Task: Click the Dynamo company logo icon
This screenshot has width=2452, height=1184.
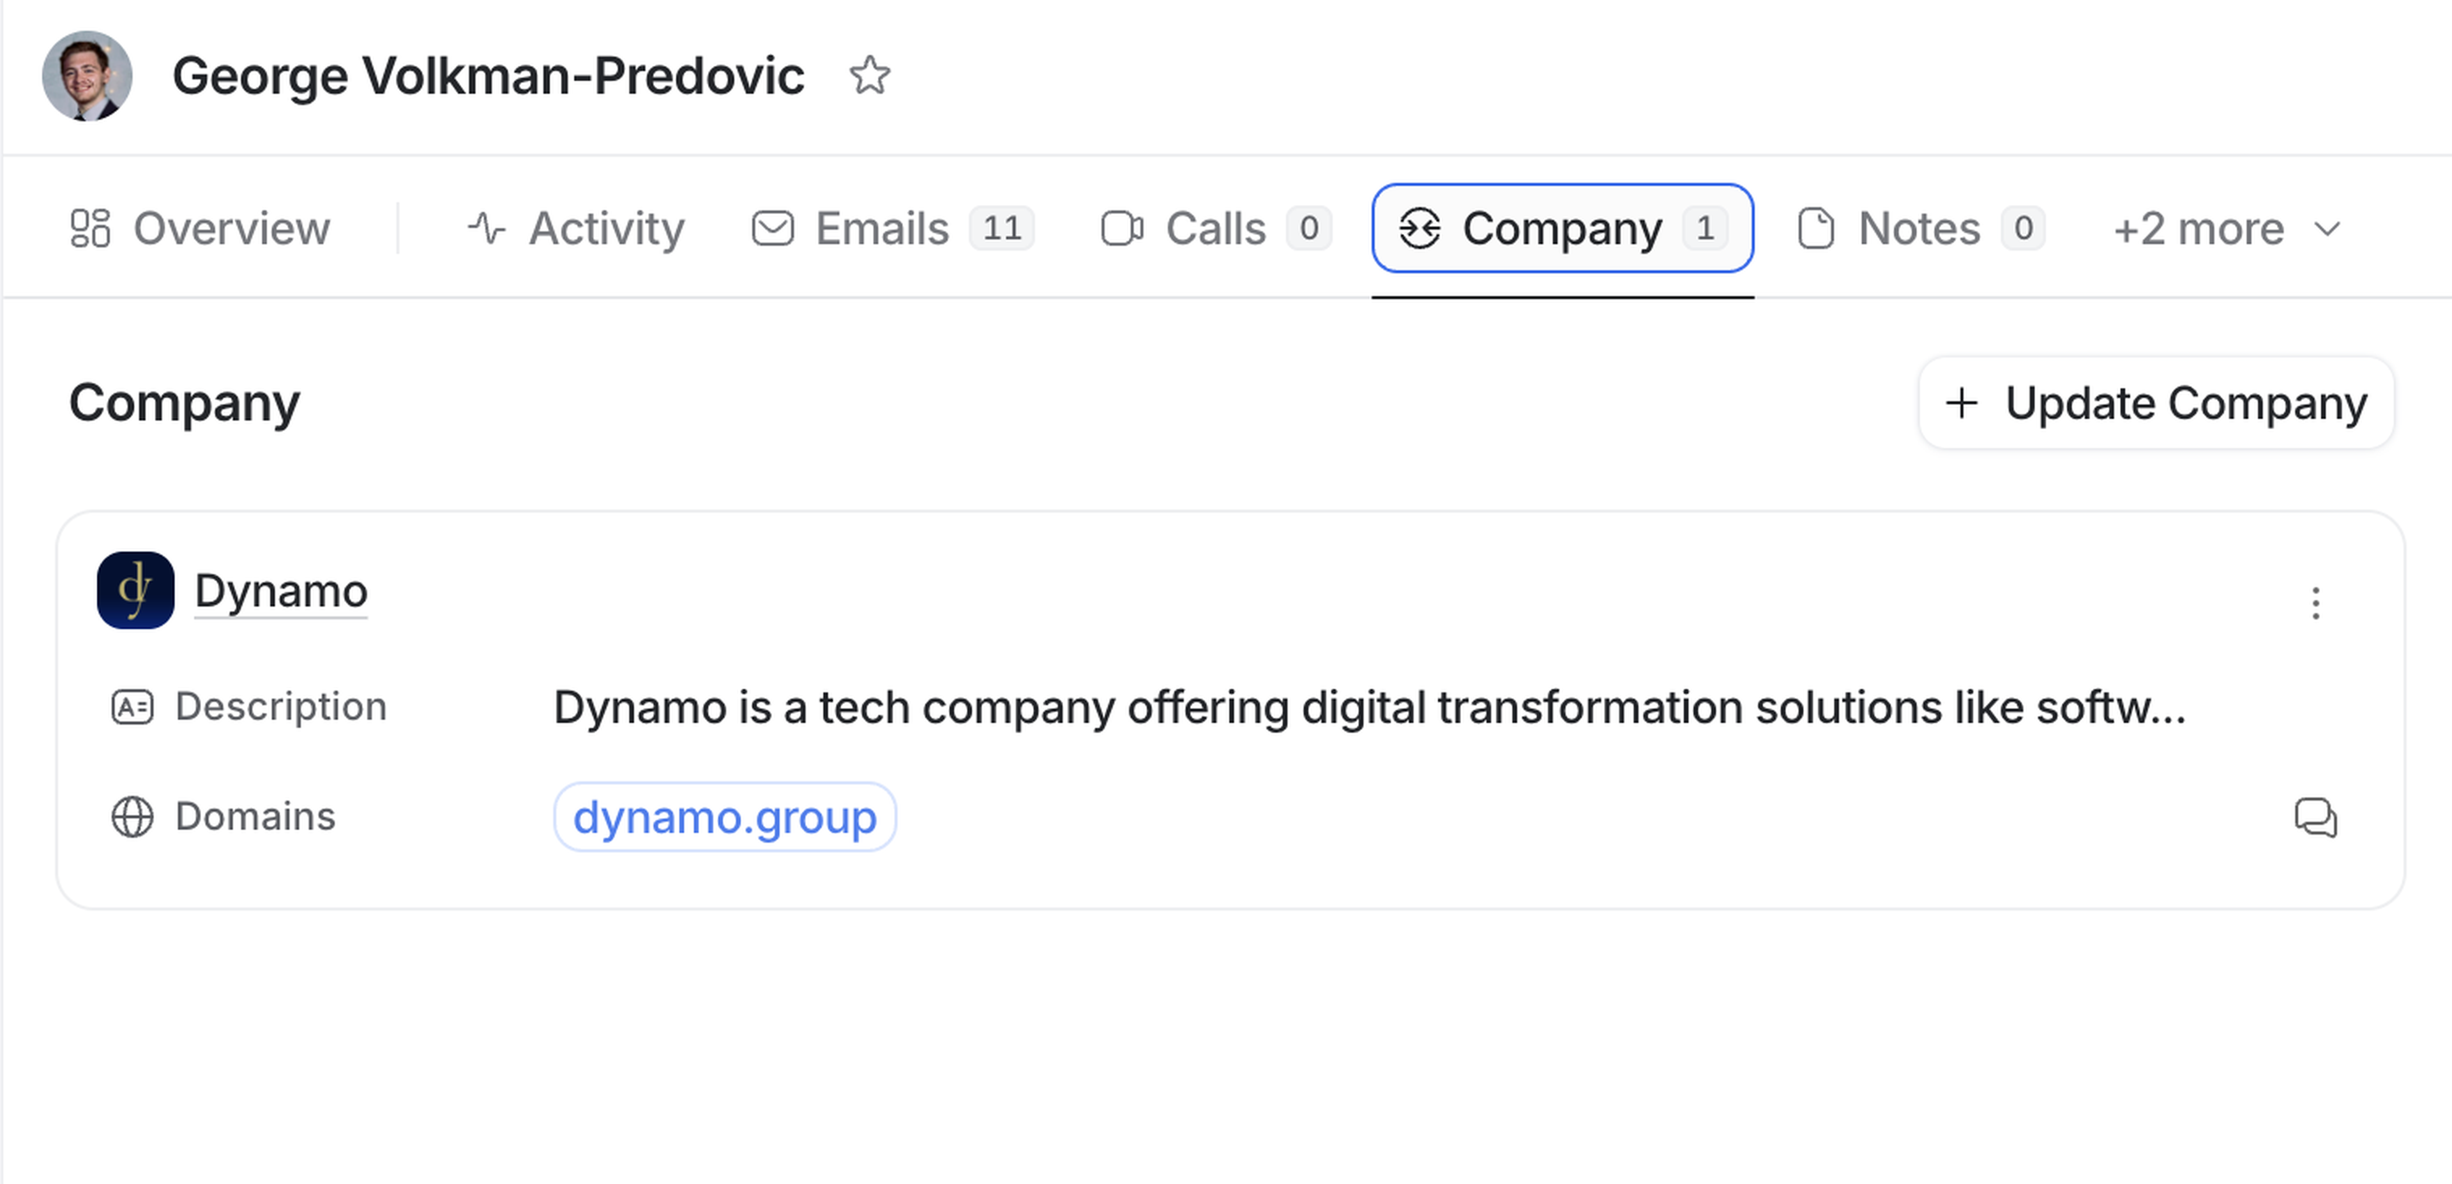Action: pyautogui.click(x=135, y=590)
